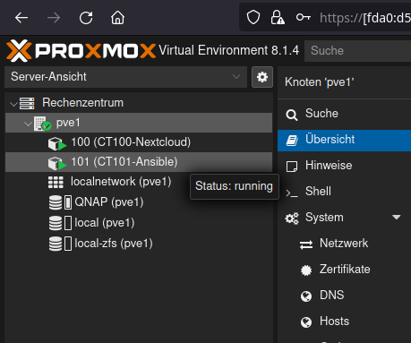Click the pve1 node building icon
The image size is (411, 343).
coord(42,124)
